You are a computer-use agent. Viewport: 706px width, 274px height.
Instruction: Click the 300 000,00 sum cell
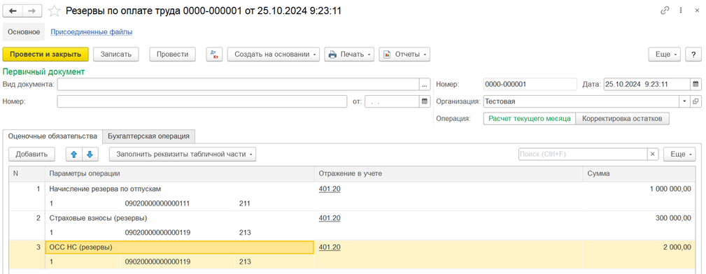(639, 218)
